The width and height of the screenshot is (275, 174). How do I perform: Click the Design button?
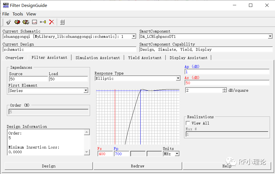[x=49, y=166]
